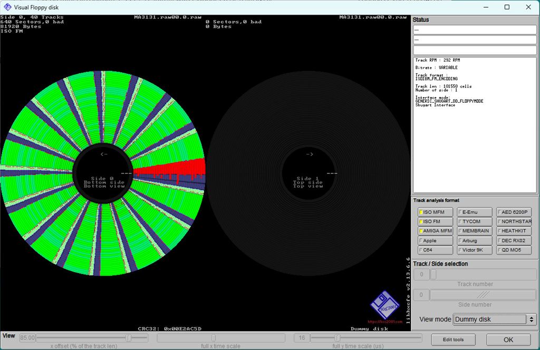Image resolution: width=540 pixels, height=350 pixels.
Task: Enable the TYCOM track analysis format
Action: [x=475, y=221]
